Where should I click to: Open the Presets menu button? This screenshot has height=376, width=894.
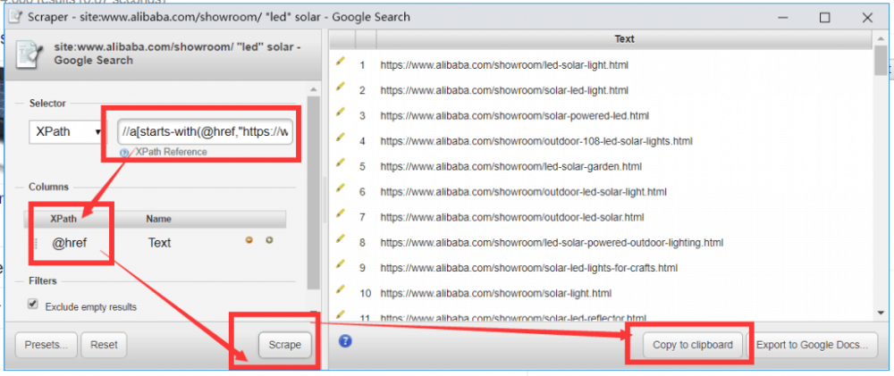pyautogui.click(x=46, y=344)
